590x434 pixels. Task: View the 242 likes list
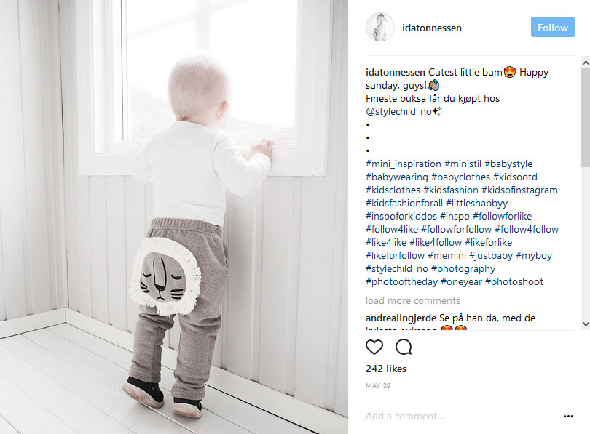point(386,369)
